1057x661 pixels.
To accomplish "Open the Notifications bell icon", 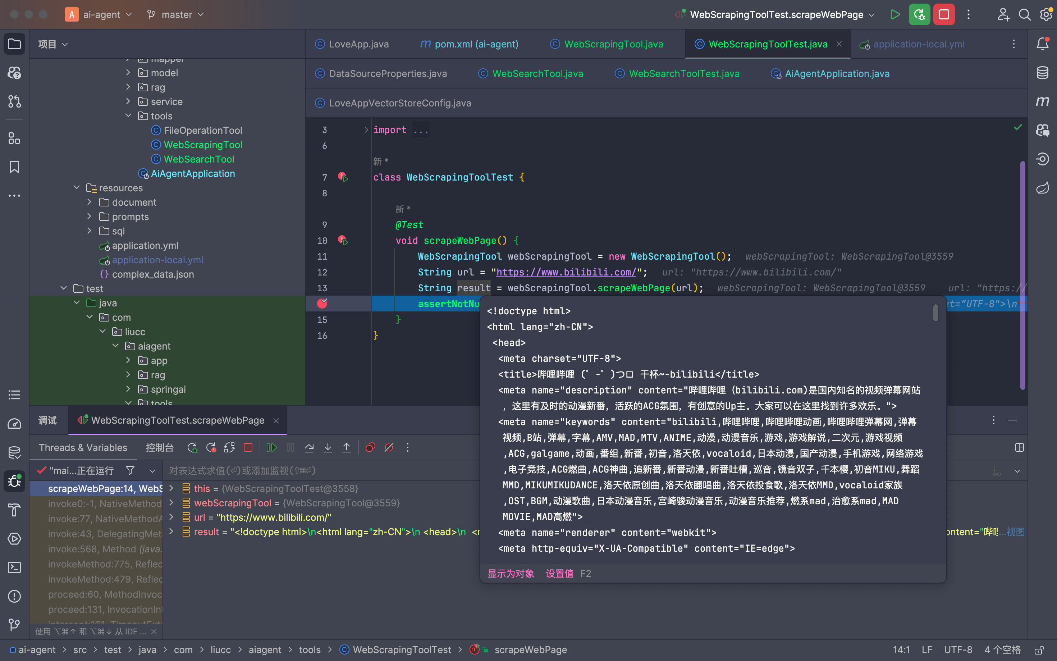I will click(x=1043, y=44).
